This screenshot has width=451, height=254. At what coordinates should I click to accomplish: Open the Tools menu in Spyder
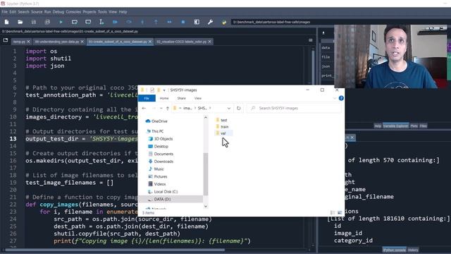point(102,12)
